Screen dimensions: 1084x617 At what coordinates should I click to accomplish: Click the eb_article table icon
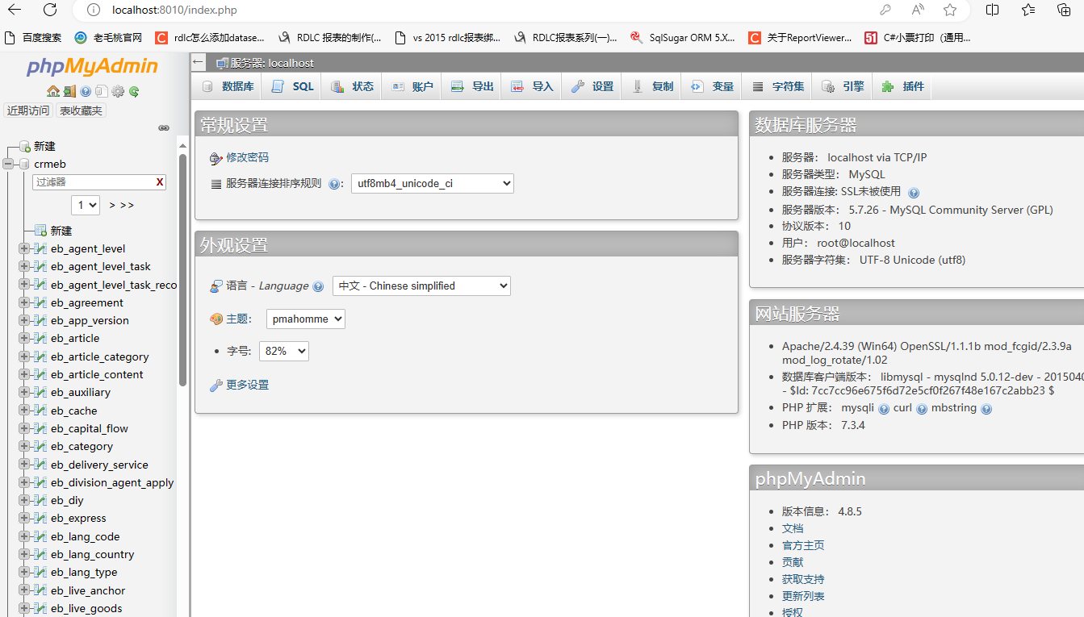pyautogui.click(x=40, y=338)
